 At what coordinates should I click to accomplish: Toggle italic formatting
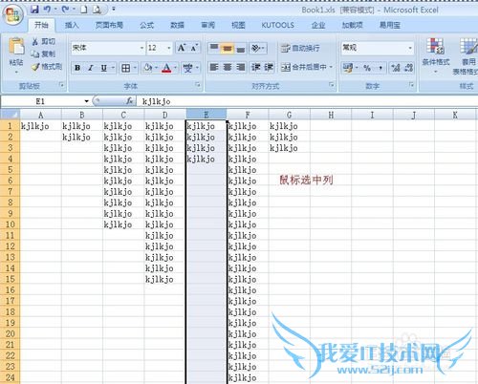91,68
